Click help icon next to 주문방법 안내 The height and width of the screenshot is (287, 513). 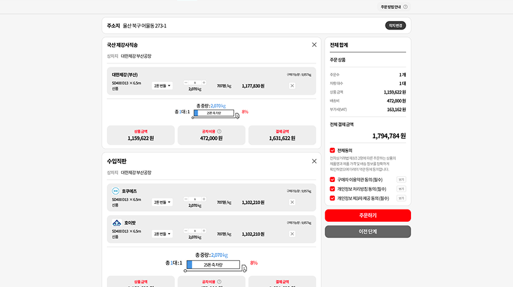(x=405, y=7)
